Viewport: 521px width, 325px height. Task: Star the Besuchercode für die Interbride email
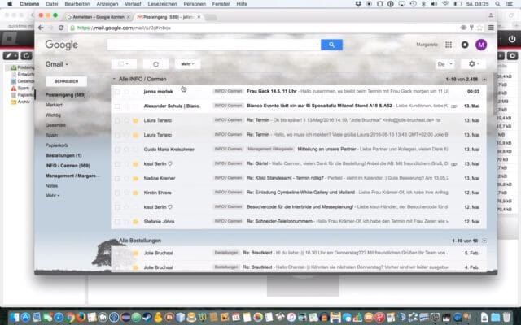click(126, 207)
